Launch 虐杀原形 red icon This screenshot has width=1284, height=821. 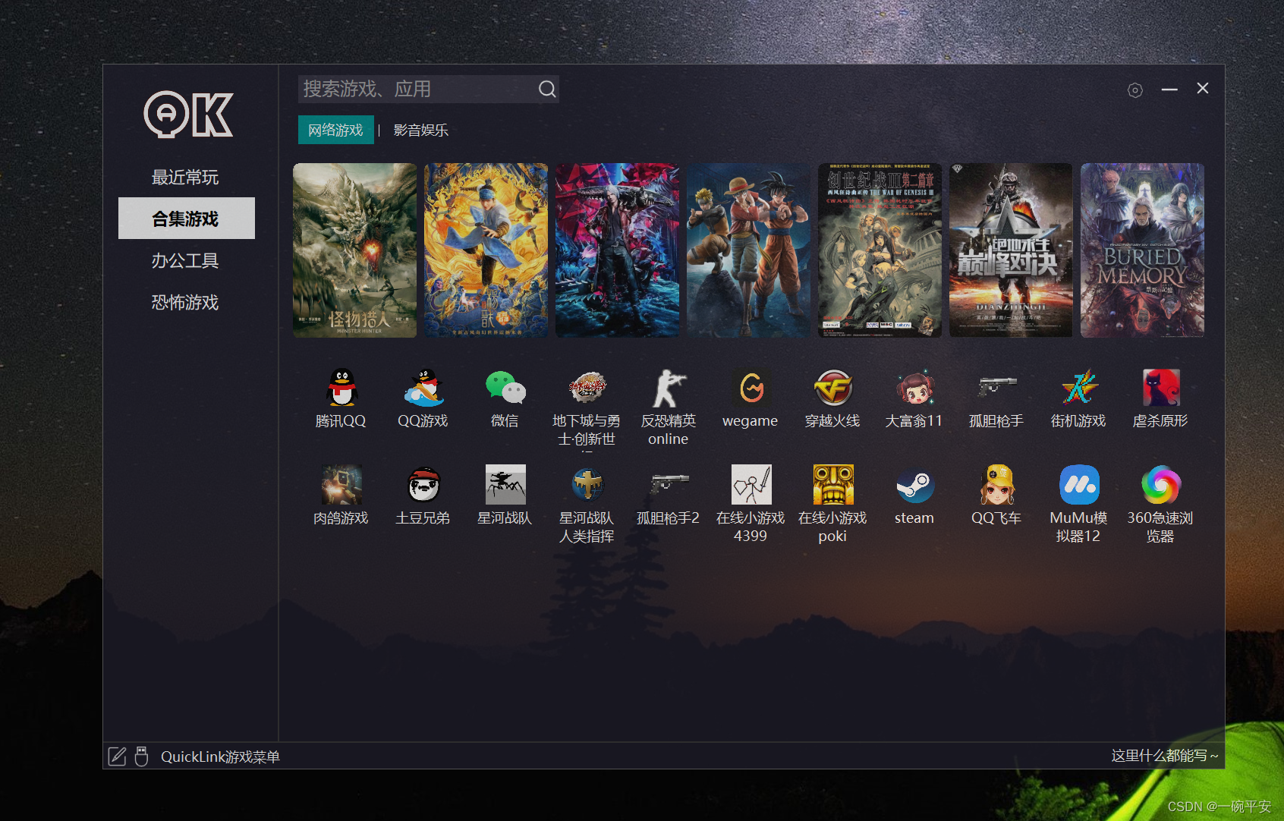1161,388
